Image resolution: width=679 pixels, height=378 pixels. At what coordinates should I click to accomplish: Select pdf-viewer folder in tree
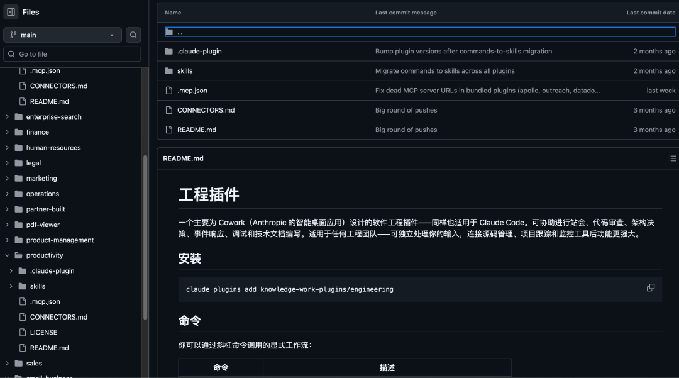pos(43,225)
